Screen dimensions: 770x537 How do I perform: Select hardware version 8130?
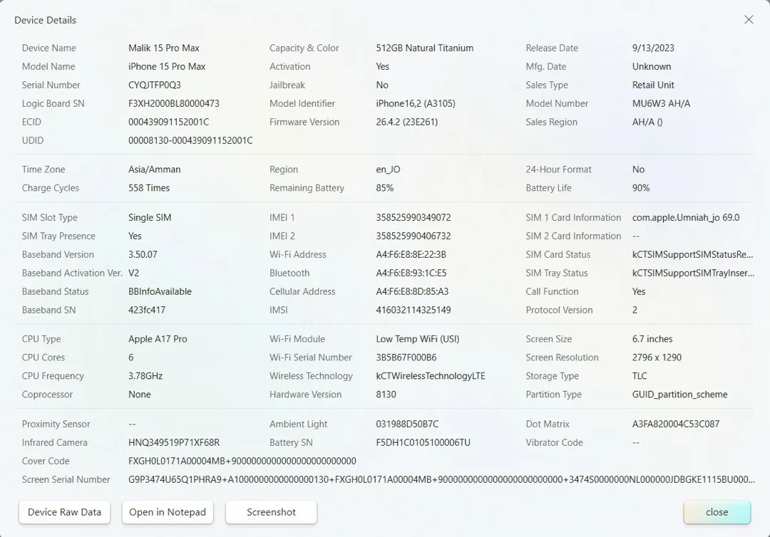(x=386, y=395)
